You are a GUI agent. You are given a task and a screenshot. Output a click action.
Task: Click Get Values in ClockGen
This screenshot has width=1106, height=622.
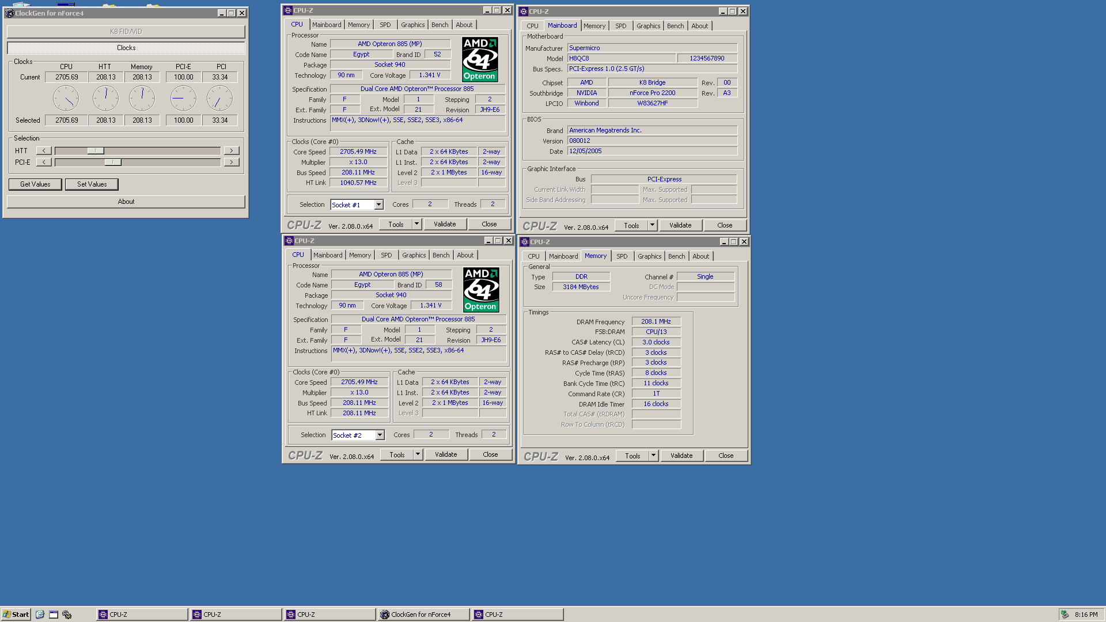[x=35, y=184]
